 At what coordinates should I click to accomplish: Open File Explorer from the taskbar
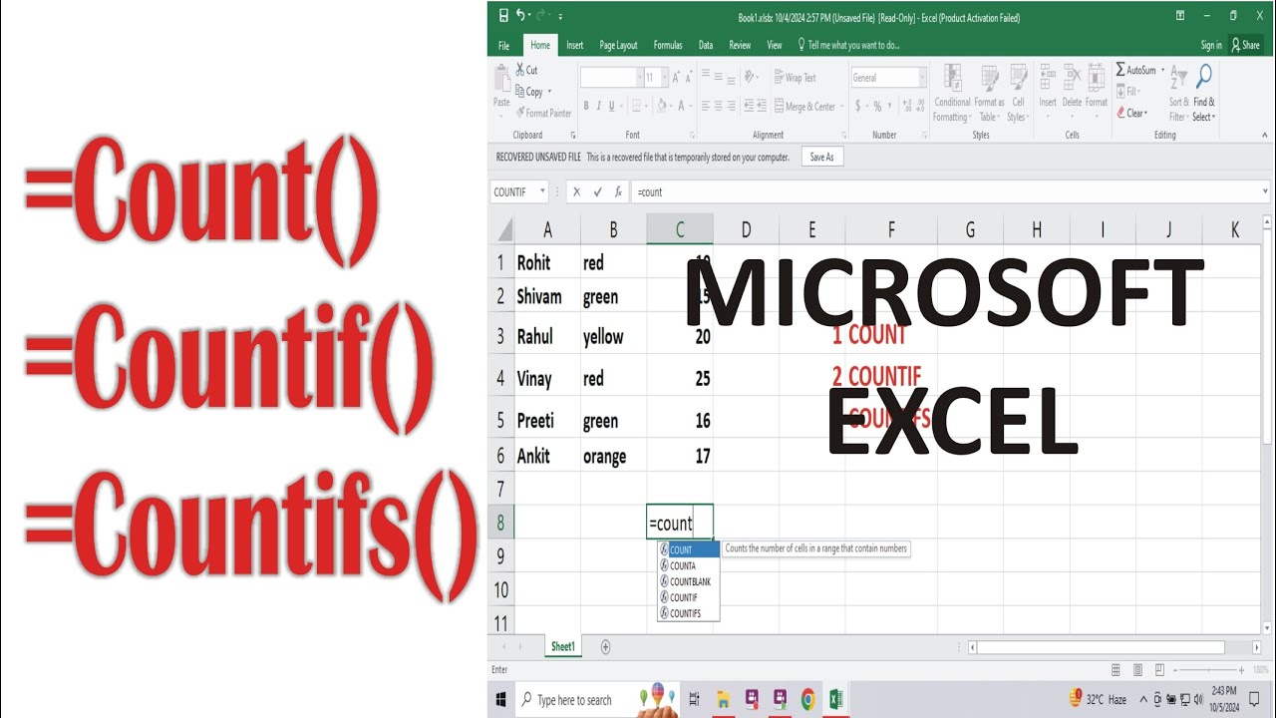point(724,699)
